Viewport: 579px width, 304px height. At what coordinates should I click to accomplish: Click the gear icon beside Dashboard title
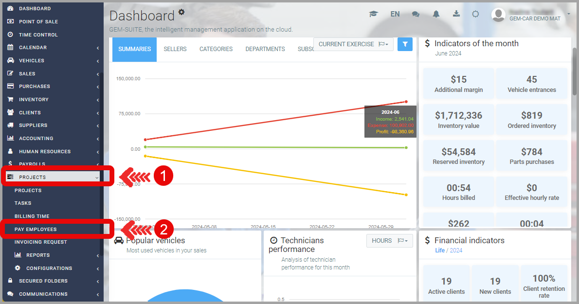[181, 12]
